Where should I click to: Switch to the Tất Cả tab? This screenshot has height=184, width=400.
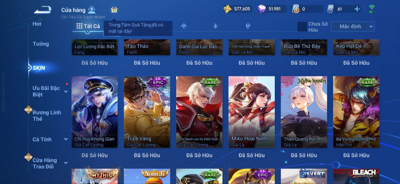88,26
